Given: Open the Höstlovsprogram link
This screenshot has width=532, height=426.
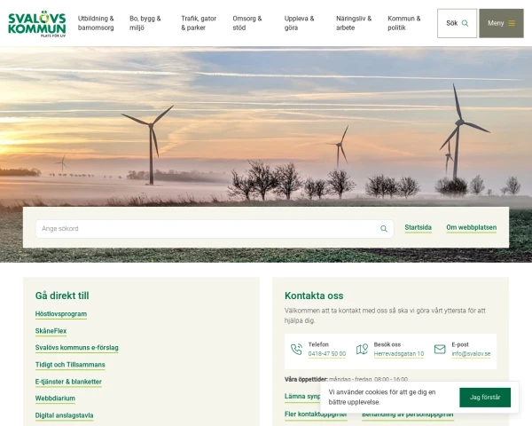Looking at the screenshot, I should tap(61, 314).
